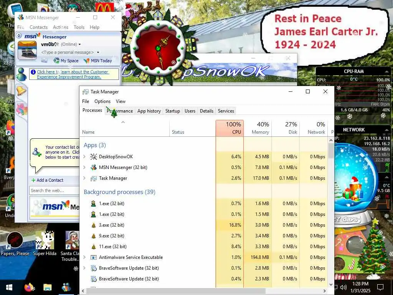Image resolution: width=393 pixels, height=295 pixels.
Task: Switch to the App history tab
Action: tap(149, 111)
